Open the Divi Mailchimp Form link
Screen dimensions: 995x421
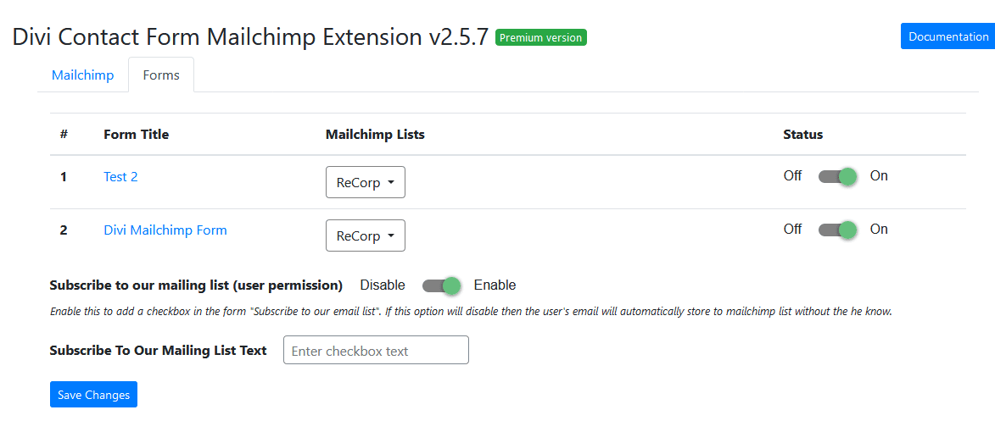[x=165, y=230]
